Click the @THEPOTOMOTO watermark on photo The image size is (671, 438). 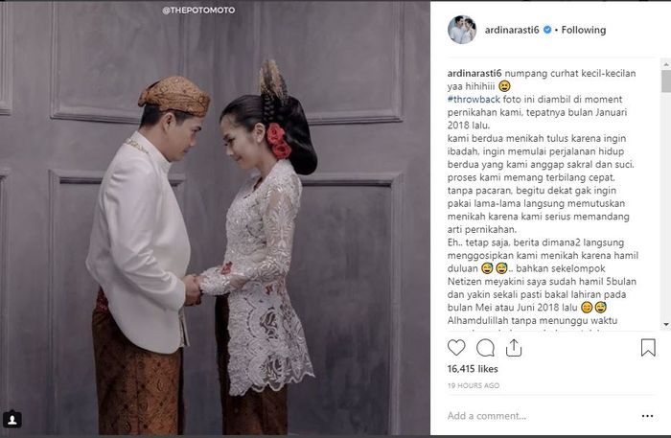coord(198,10)
